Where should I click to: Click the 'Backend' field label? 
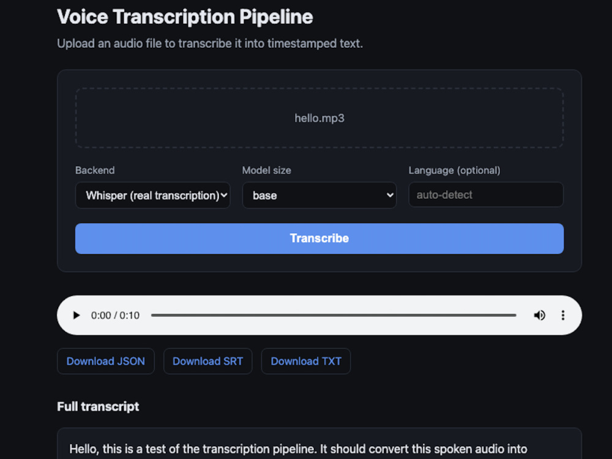(95, 170)
